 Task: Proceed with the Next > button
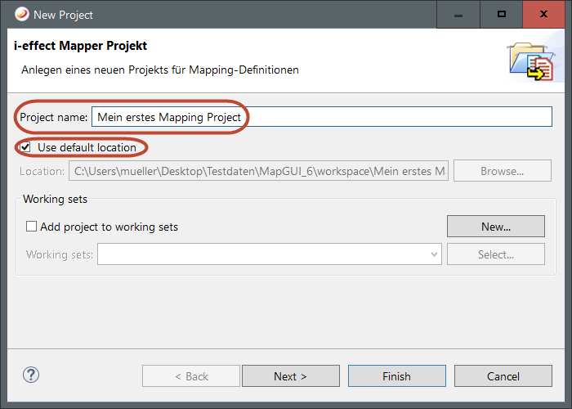point(290,376)
